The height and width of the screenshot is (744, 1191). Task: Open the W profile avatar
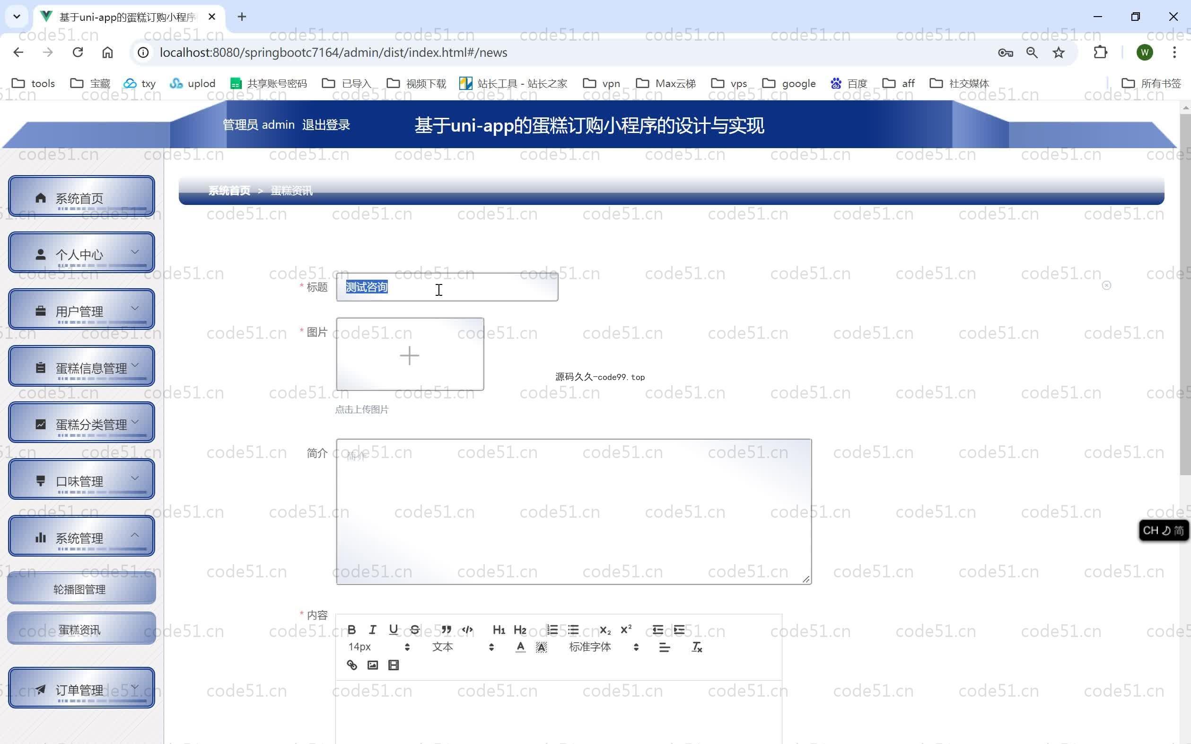[1145, 52]
